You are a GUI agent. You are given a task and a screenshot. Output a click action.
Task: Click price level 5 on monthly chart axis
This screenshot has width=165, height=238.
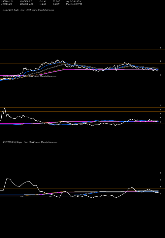pos(160,173)
